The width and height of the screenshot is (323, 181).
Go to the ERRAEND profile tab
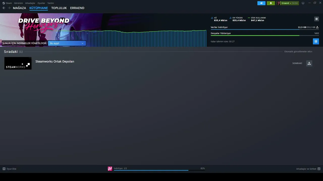point(77,8)
